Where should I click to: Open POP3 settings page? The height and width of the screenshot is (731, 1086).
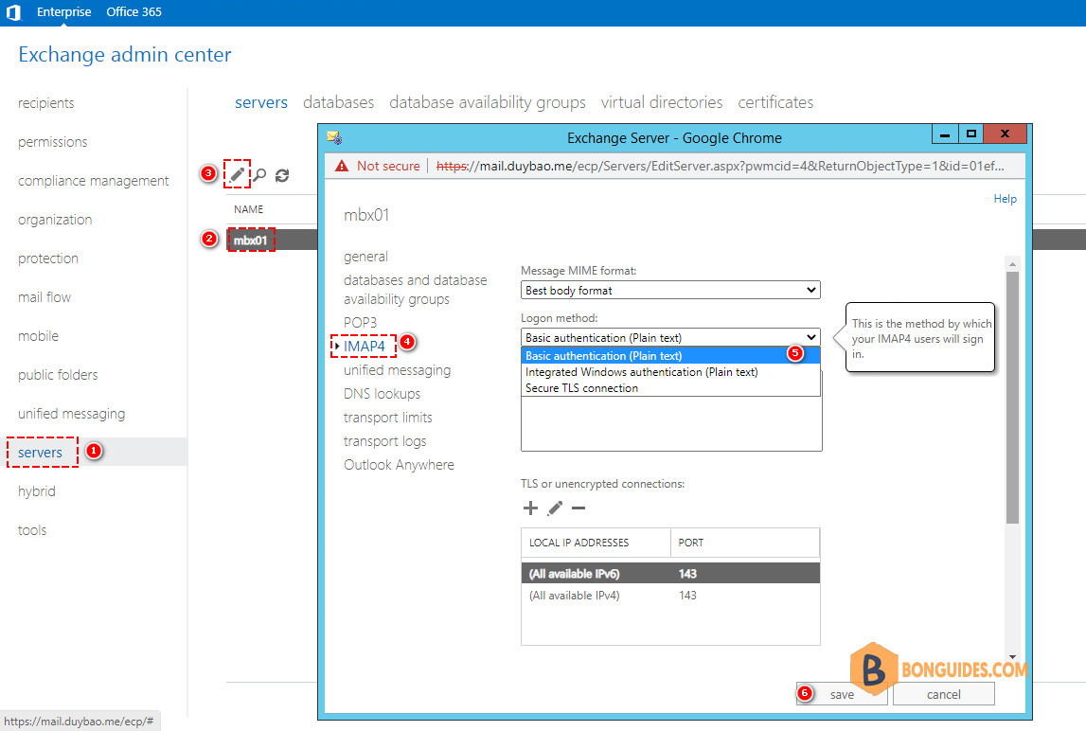coord(360,322)
